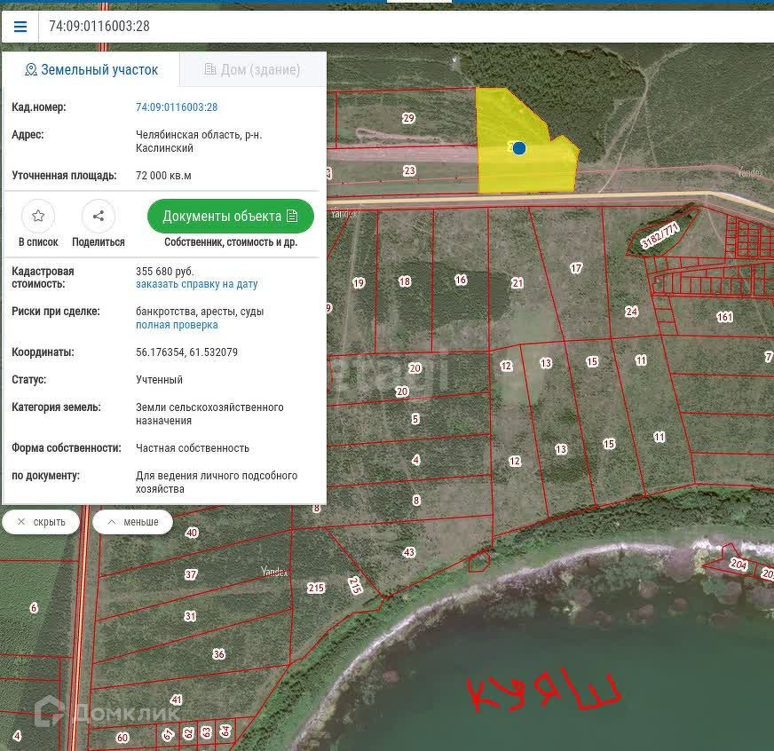Select parcel 161 on the map
Image resolution: width=774 pixels, height=751 pixels.
point(724,317)
